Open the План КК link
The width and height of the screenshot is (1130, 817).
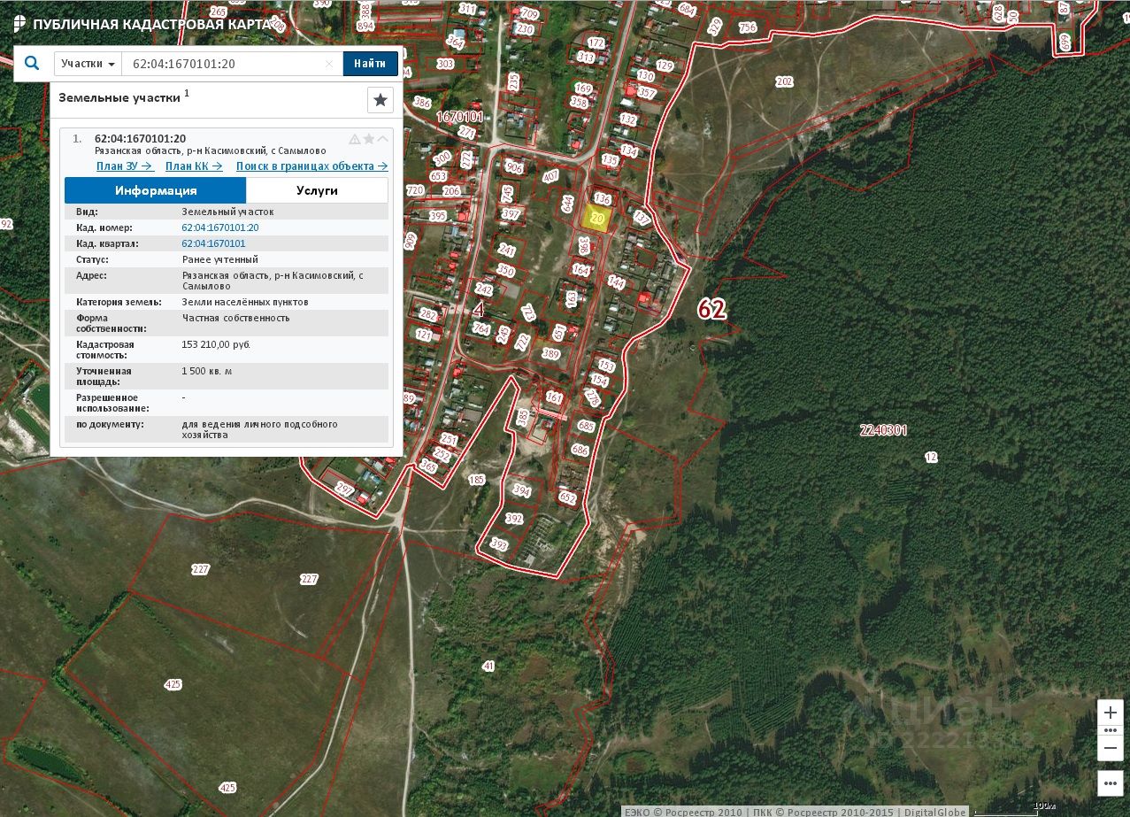point(194,166)
